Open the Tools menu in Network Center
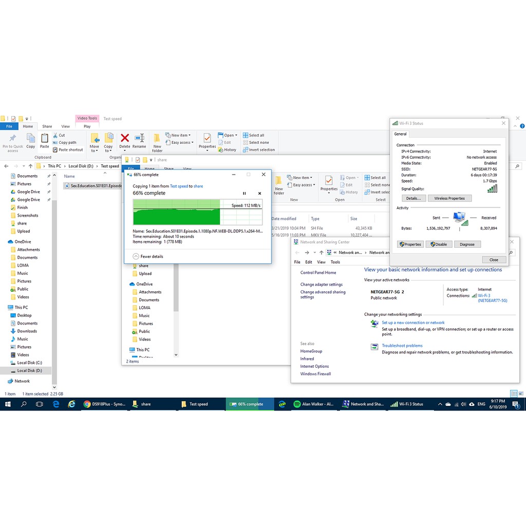The height and width of the screenshot is (526, 526). click(335, 262)
